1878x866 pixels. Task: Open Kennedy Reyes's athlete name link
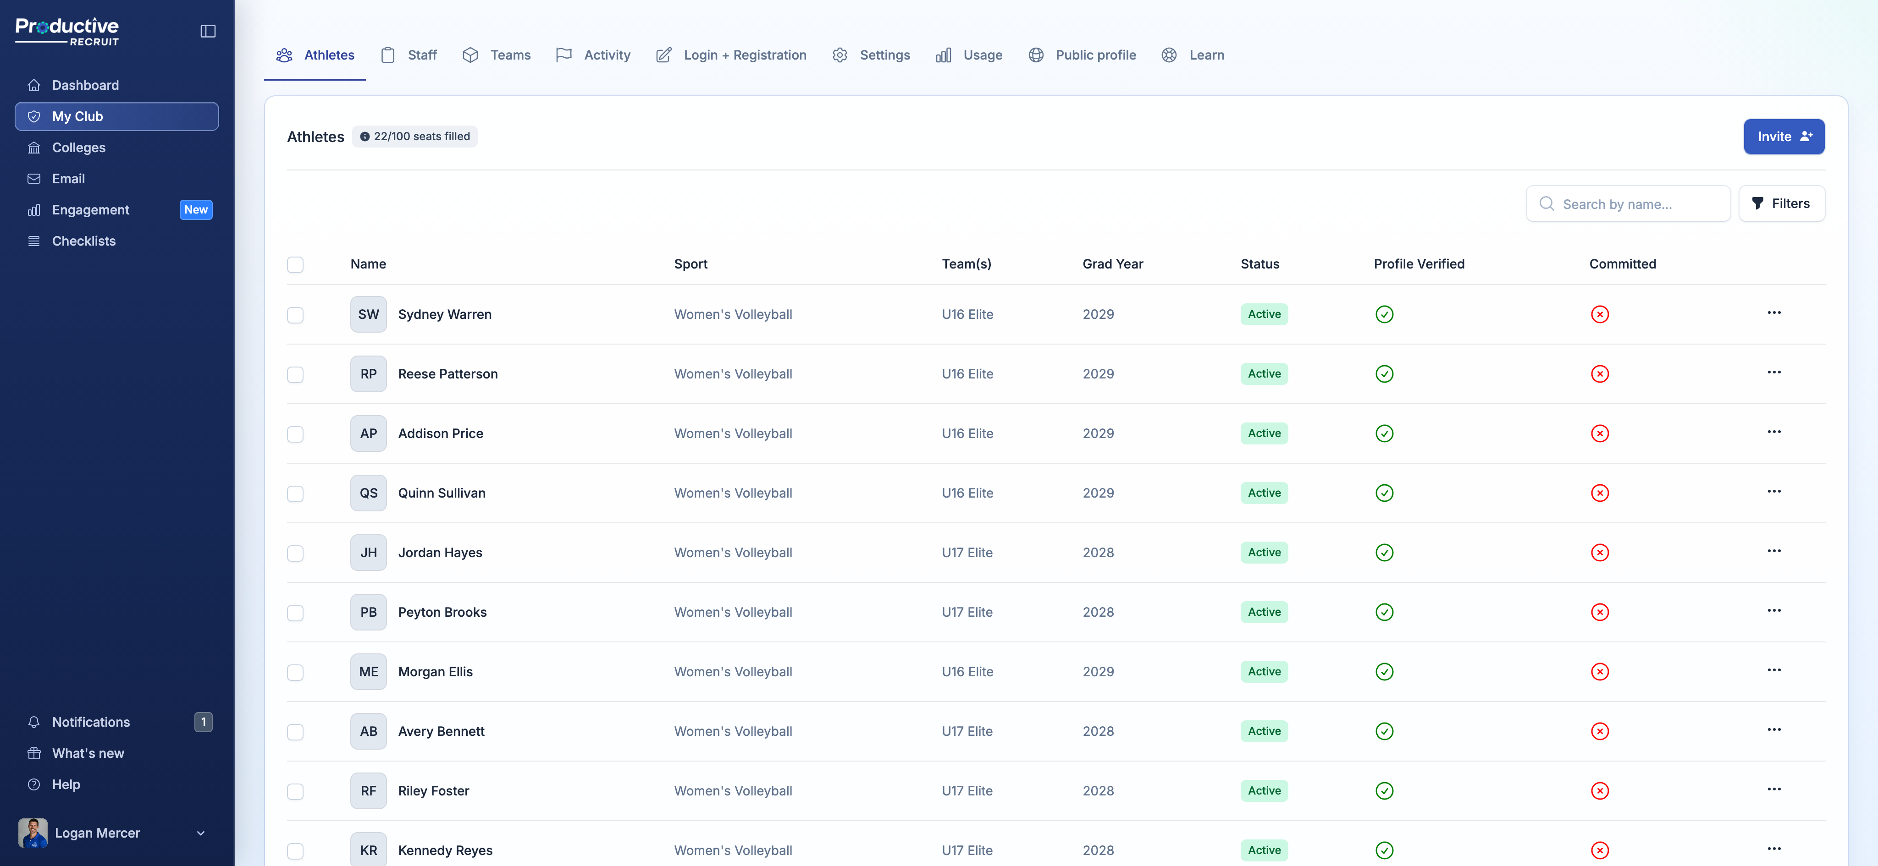[x=446, y=851]
